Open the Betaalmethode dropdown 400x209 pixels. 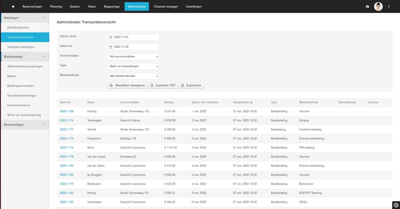[x=133, y=76]
